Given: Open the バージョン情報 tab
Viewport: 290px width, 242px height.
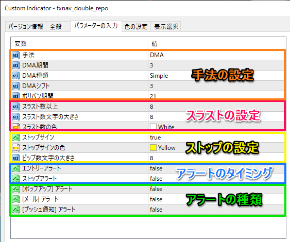Looking at the screenshot, I should [26, 27].
